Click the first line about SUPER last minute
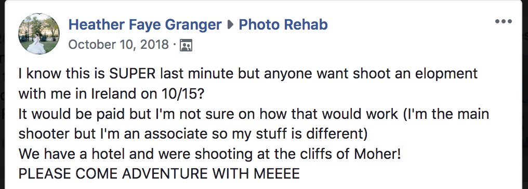The width and height of the screenshot is (528, 189). coord(248,74)
